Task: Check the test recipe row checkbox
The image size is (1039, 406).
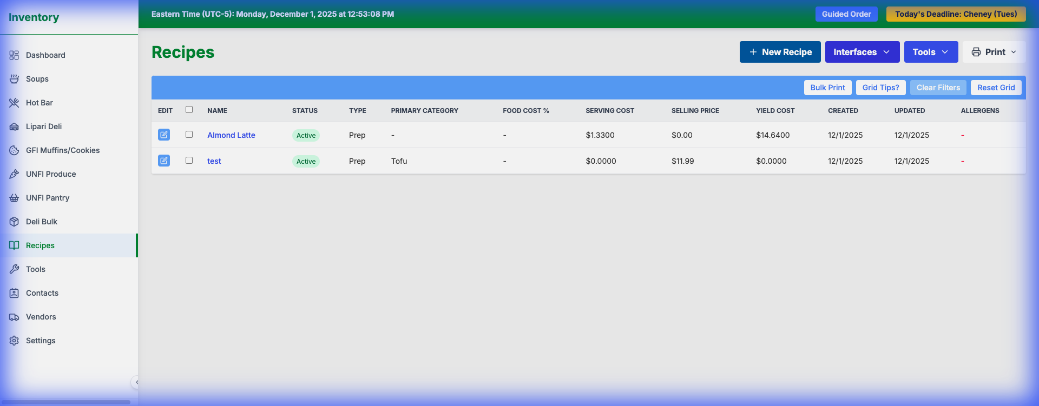Action: [189, 160]
